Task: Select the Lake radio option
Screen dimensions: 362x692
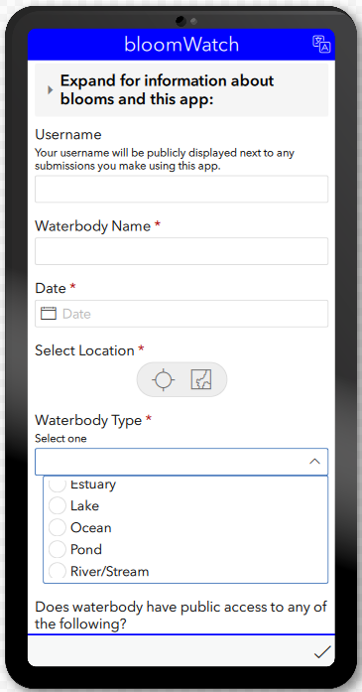Action: (58, 505)
